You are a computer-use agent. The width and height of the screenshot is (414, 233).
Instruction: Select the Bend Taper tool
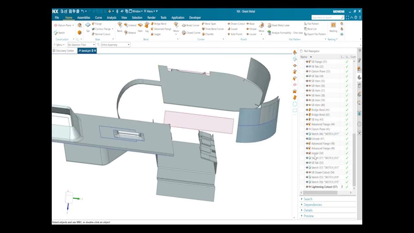209,24
